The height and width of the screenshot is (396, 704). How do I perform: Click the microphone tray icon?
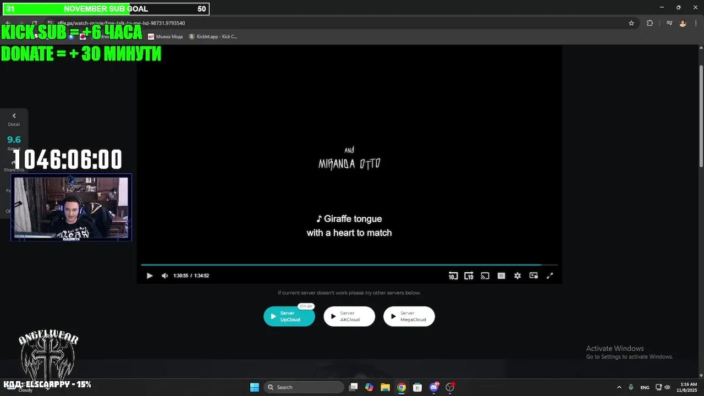point(631,387)
